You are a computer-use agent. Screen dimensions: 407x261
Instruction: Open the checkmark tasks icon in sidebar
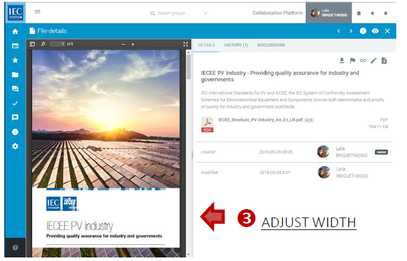pyautogui.click(x=15, y=103)
